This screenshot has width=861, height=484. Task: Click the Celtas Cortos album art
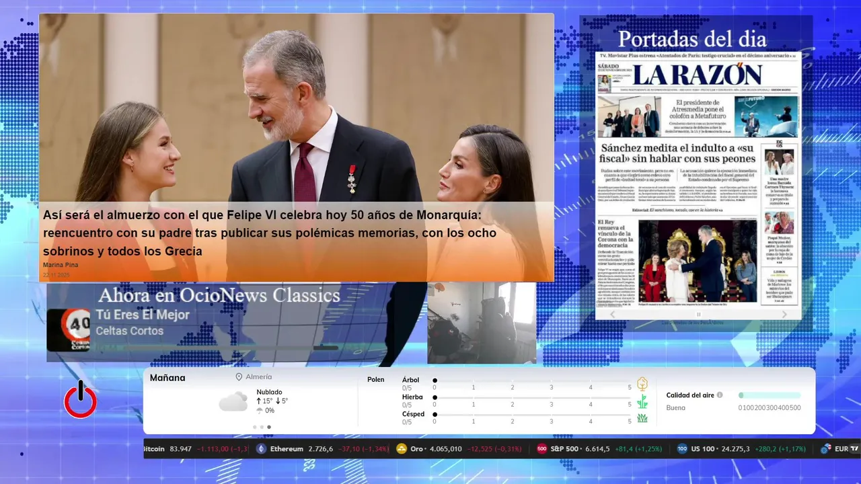click(69, 330)
